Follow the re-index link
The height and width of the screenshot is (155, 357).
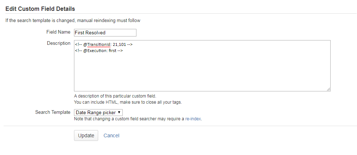tap(193, 119)
